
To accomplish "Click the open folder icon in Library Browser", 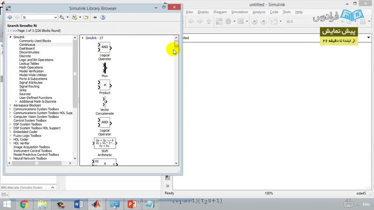I will [86, 17].
